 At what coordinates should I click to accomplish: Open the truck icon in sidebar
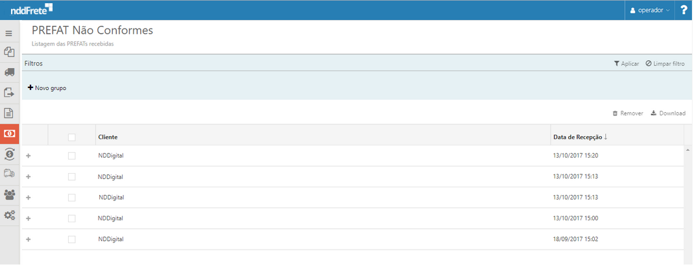pos(9,72)
